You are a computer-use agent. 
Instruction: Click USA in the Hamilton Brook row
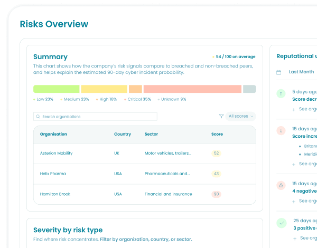pyautogui.click(x=118, y=194)
